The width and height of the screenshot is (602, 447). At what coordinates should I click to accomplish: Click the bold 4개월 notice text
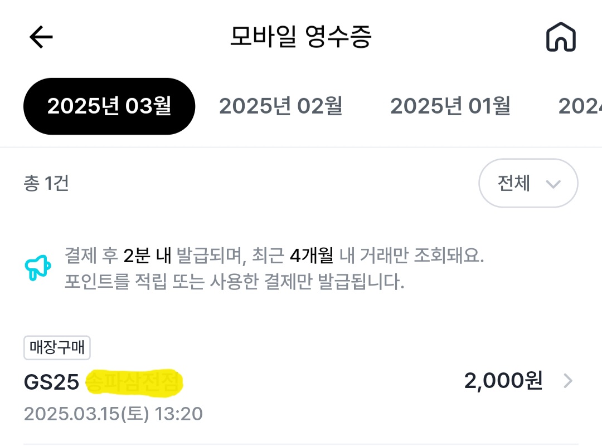[312, 257]
